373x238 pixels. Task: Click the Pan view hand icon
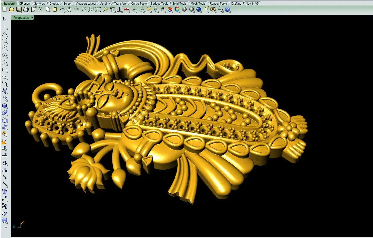(x=69, y=9)
